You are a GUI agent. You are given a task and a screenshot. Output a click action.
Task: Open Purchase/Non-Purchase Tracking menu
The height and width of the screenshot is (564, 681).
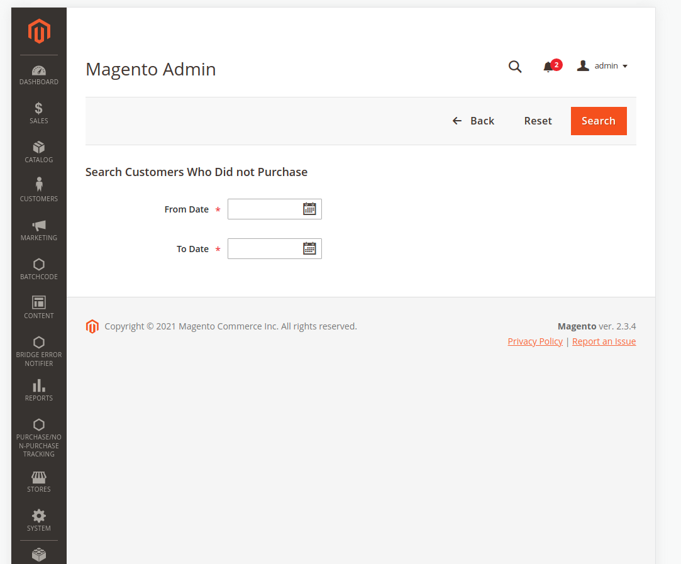tap(38, 438)
